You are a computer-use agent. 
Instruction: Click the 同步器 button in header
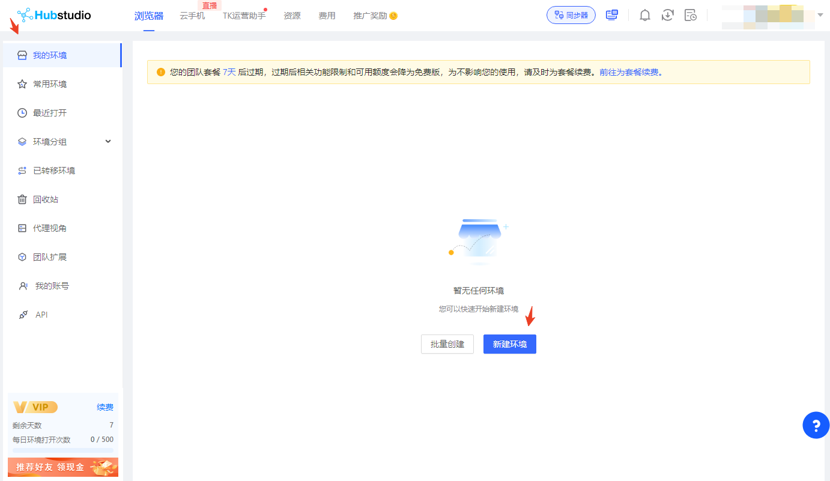coord(571,15)
